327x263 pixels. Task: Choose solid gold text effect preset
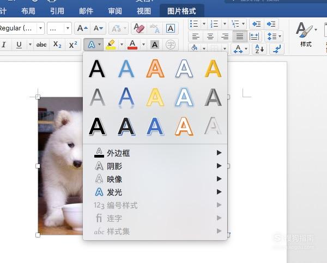click(213, 68)
